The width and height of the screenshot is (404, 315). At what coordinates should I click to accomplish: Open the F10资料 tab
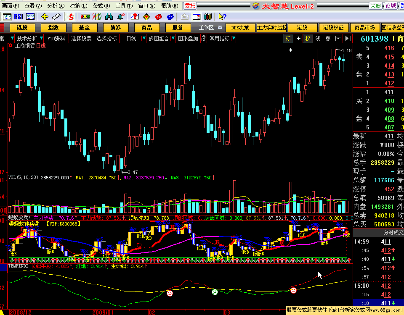click(x=56, y=38)
